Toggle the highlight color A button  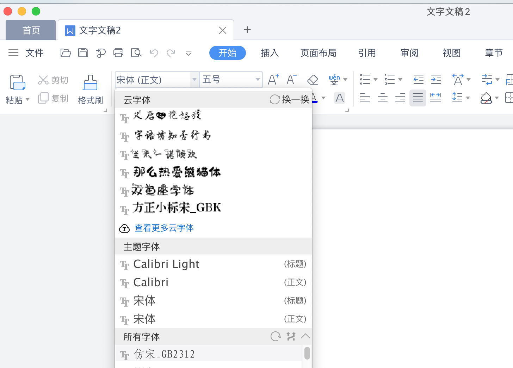[339, 98]
